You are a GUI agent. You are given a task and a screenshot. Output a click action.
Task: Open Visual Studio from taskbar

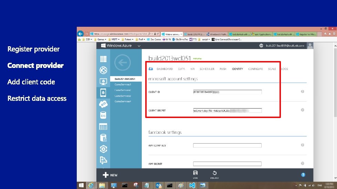pyautogui.click(x=192, y=185)
